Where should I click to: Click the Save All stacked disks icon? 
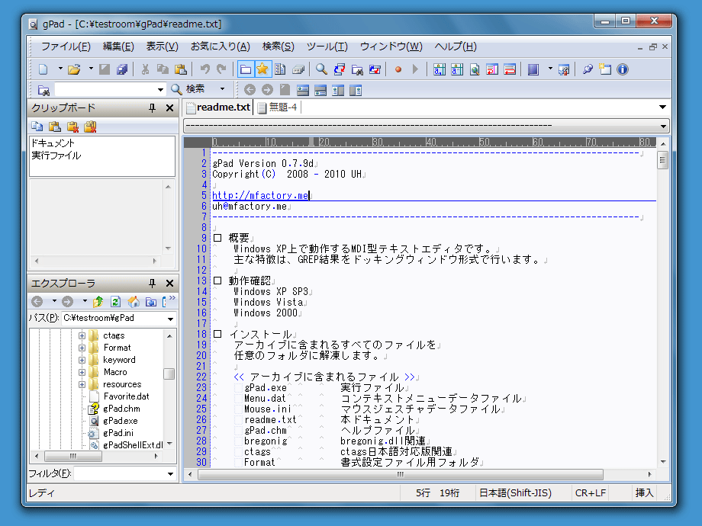click(122, 69)
